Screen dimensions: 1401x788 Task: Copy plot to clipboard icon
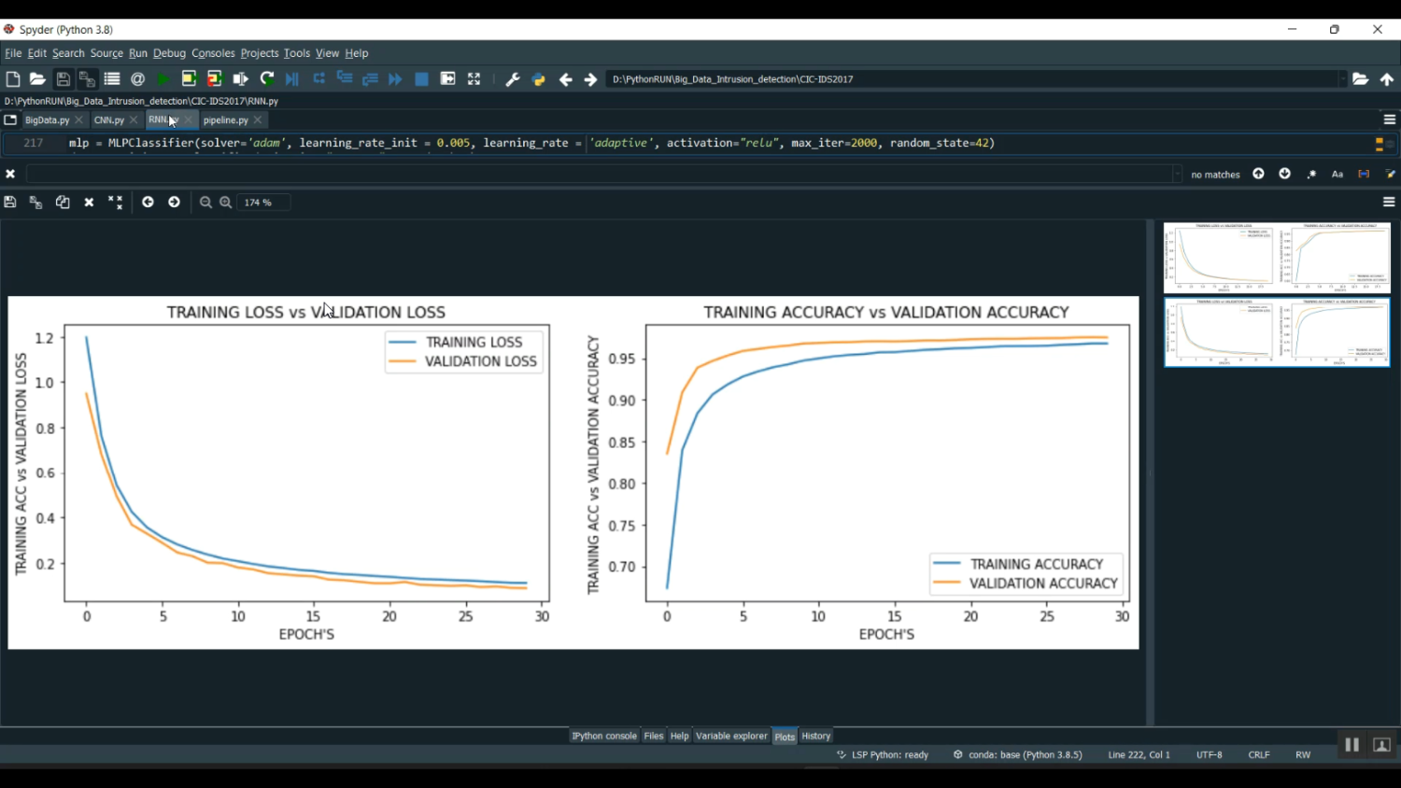coord(63,203)
